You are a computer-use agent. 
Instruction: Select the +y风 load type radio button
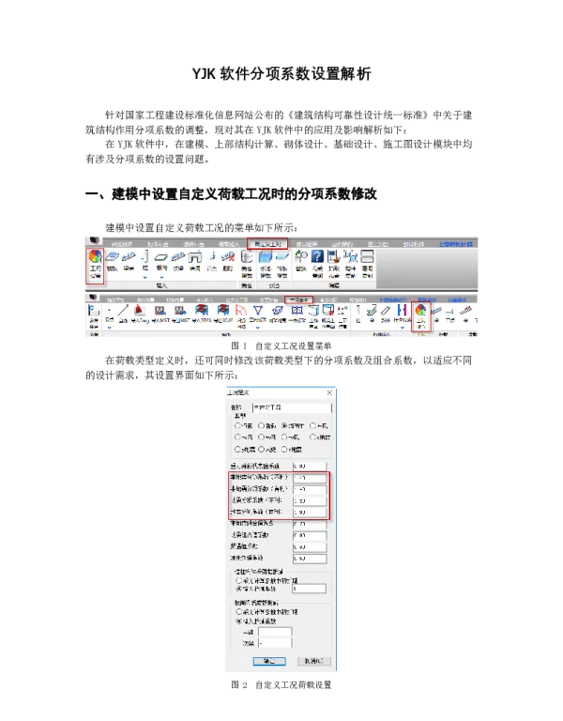[x=261, y=437]
